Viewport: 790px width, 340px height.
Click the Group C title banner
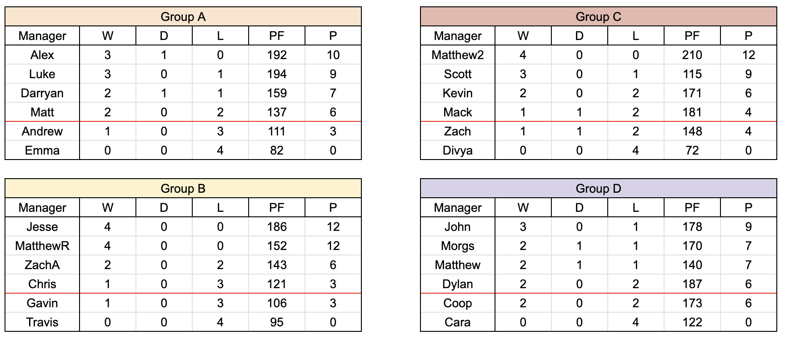pos(598,17)
